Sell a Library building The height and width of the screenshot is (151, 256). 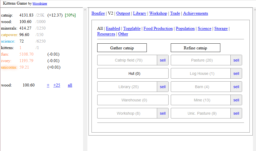click(163, 87)
